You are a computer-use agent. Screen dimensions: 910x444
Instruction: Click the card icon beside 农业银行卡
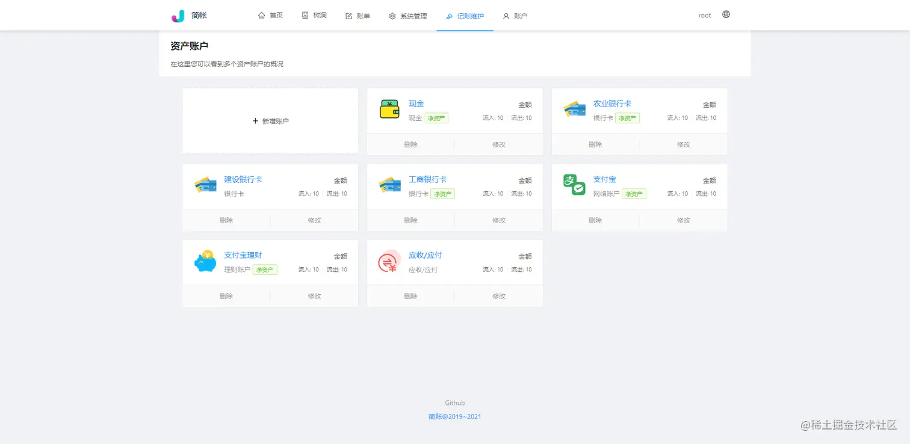tap(574, 109)
